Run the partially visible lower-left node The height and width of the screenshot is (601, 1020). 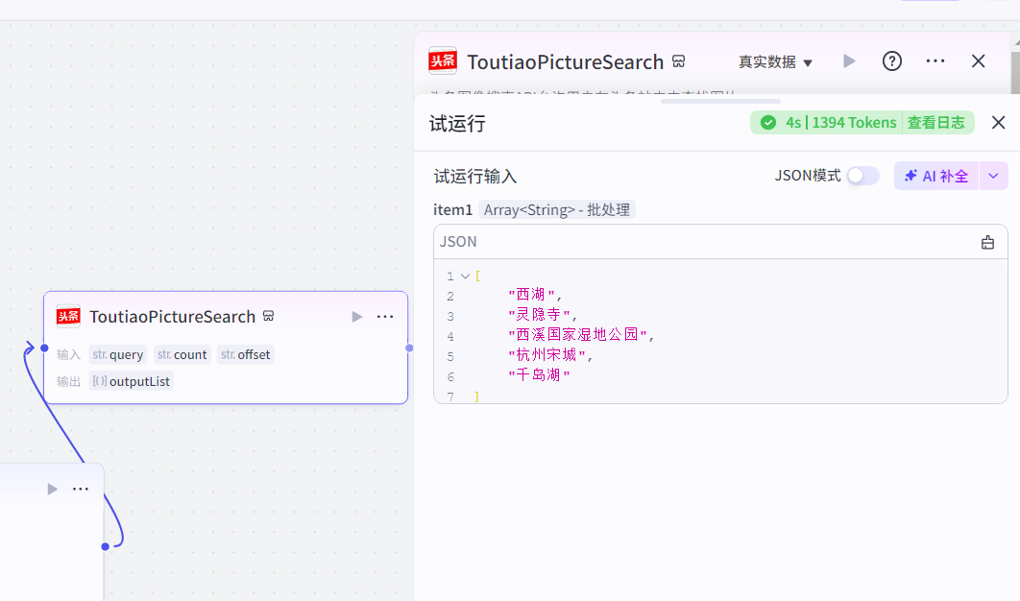tap(52, 489)
